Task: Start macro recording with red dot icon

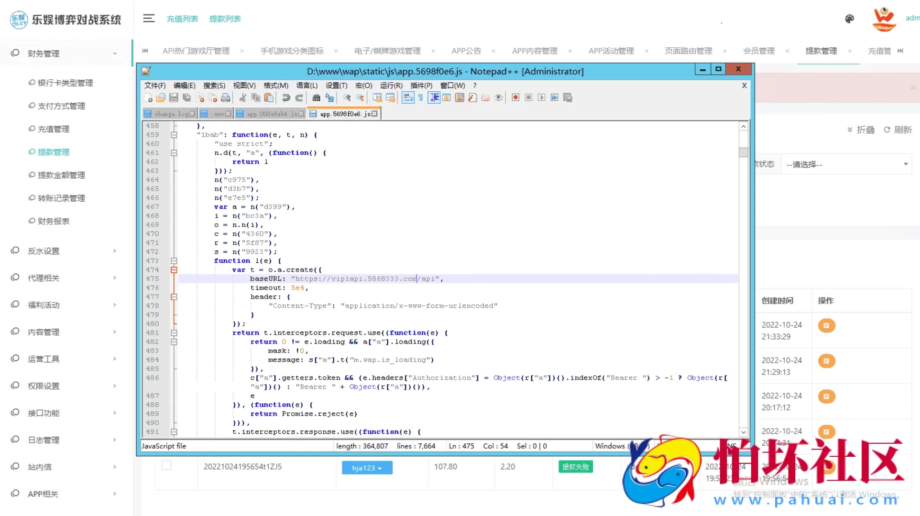Action: pyautogui.click(x=515, y=97)
